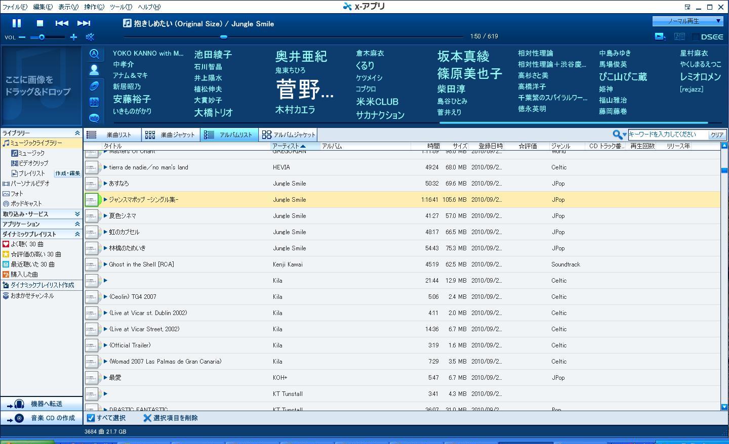Click the alphabetical 'A' artist view icon

pyautogui.click(x=94, y=54)
